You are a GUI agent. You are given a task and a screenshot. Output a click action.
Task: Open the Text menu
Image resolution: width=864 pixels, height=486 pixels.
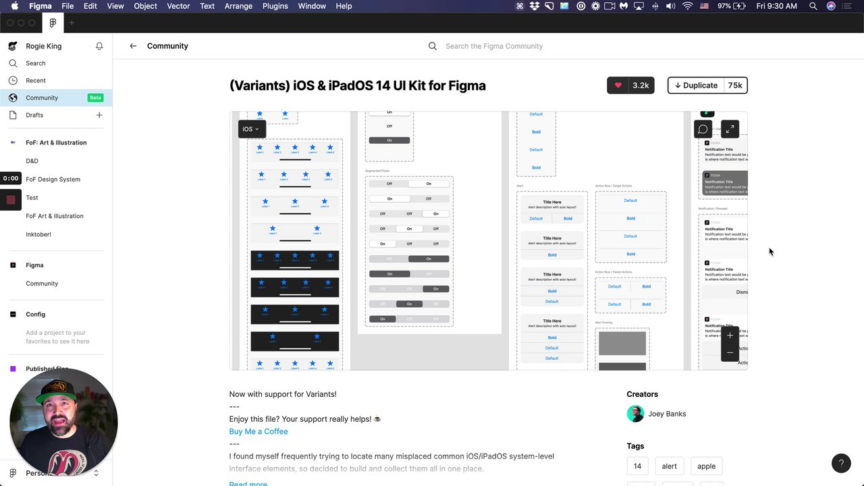tap(207, 6)
